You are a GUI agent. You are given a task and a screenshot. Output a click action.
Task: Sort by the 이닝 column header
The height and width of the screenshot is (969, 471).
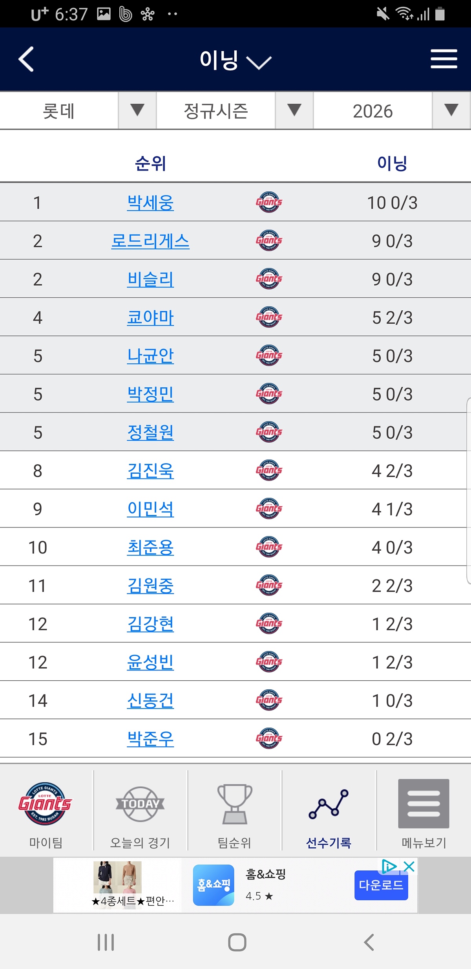tap(392, 163)
